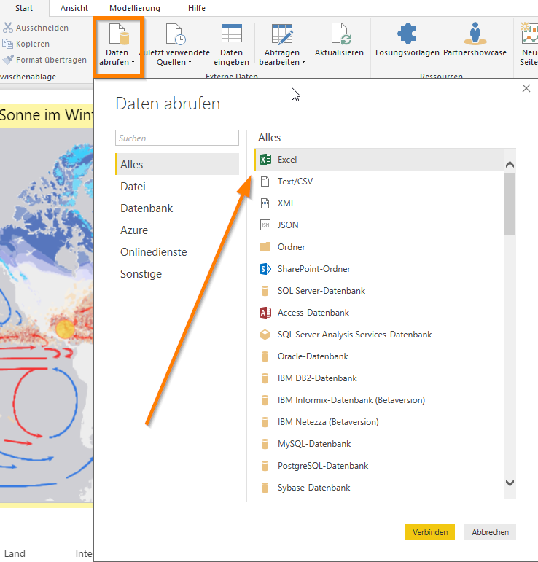Select the Sonstige category
Screen dimensions: 538x562
[177, 273]
